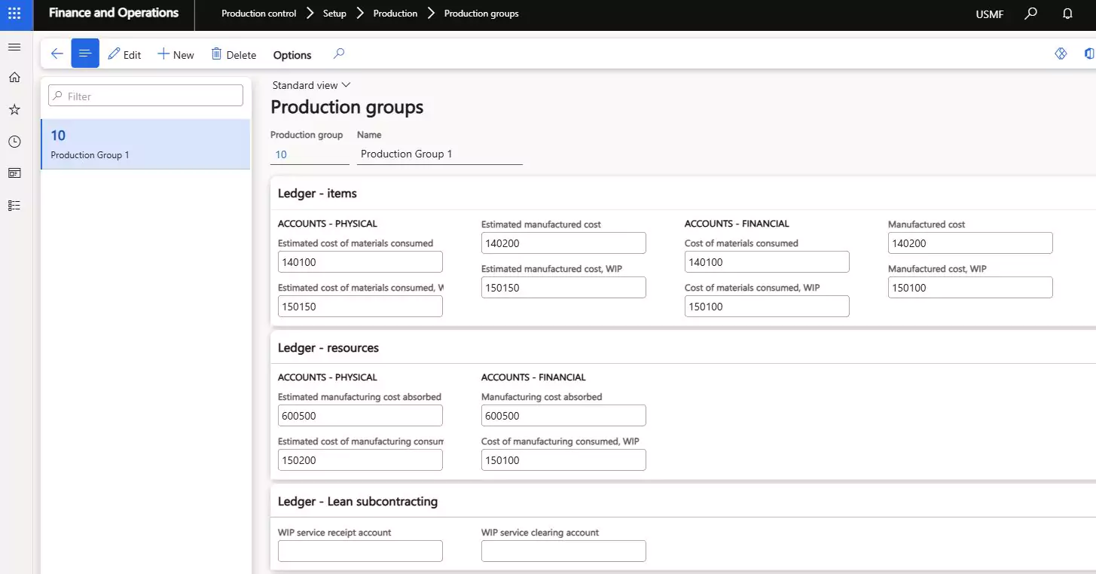Select Production Group 1 in list
This screenshot has width=1096, height=574.
(x=145, y=144)
